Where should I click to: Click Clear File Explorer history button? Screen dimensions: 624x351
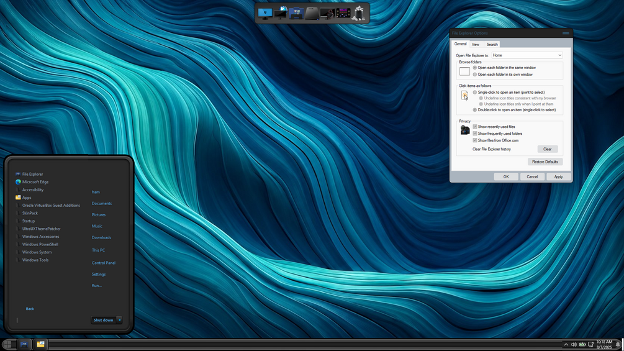pos(548,149)
